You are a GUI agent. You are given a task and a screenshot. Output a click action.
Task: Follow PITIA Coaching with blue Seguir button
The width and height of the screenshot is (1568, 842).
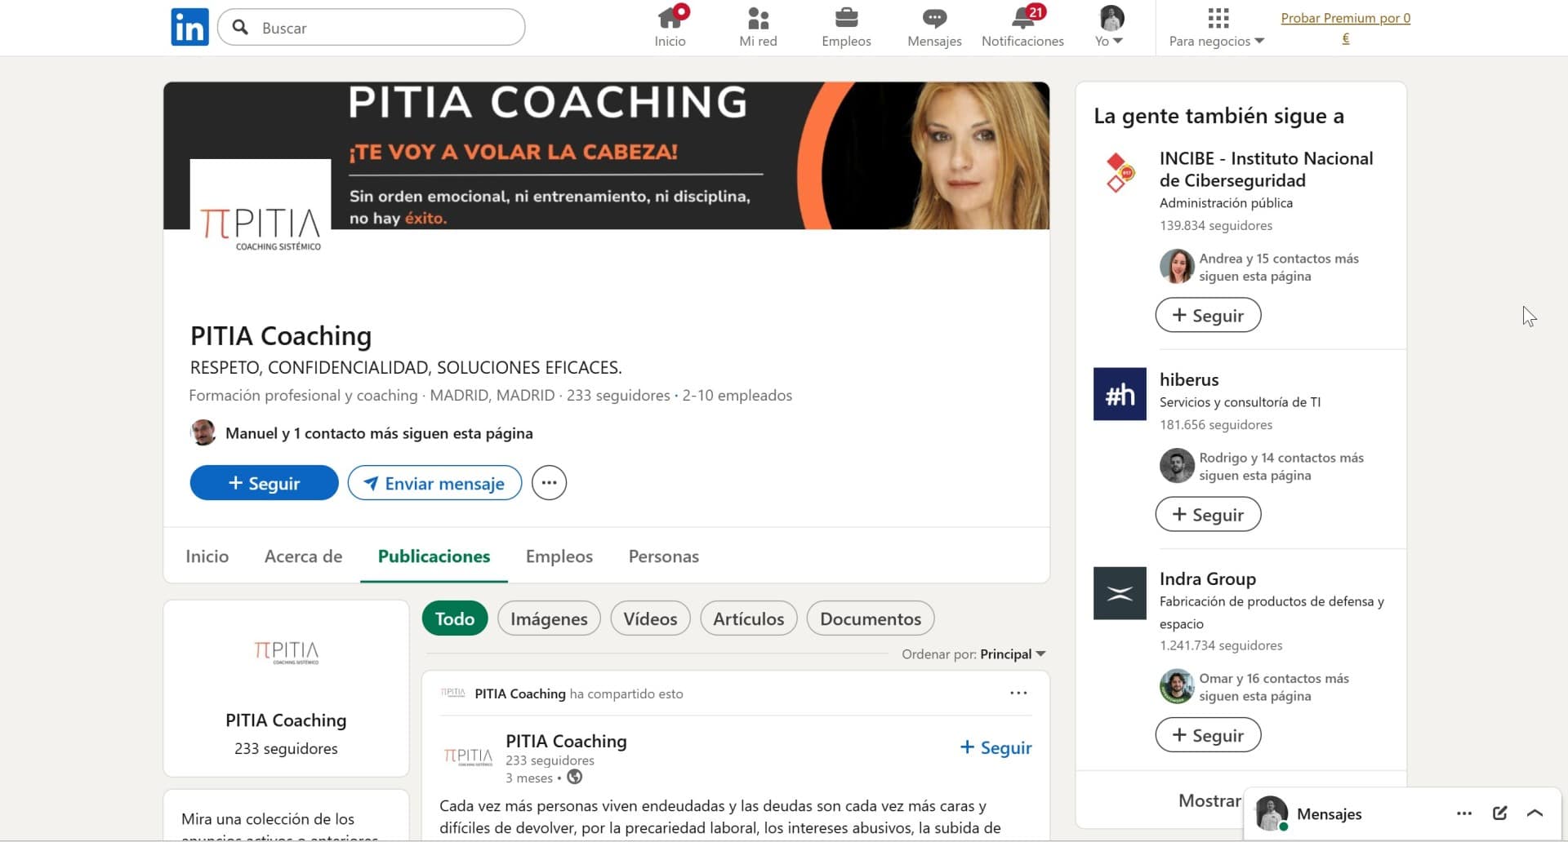click(x=264, y=483)
